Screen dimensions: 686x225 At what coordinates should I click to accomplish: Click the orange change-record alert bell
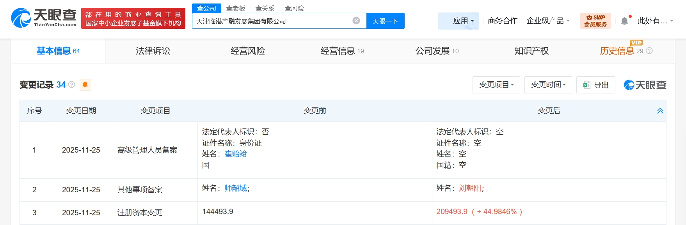[85, 85]
